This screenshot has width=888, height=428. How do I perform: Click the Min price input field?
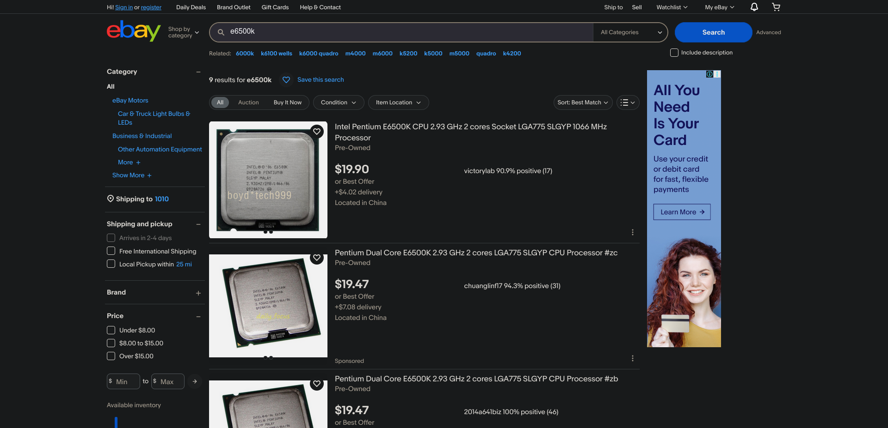click(123, 381)
